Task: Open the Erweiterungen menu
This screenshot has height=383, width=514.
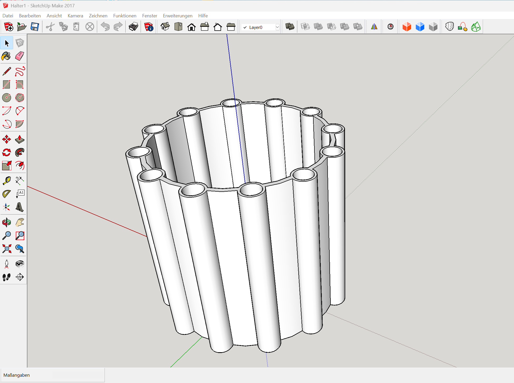Action: [177, 16]
